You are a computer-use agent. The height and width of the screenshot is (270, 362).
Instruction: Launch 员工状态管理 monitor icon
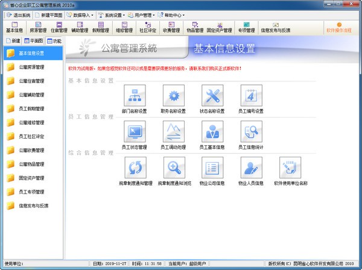[x=133, y=131]
